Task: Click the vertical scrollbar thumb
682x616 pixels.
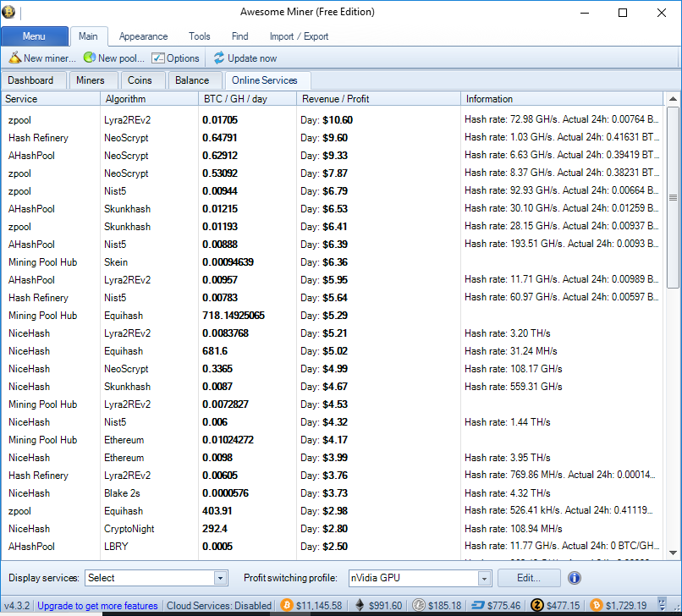Action: [x=673, y=198]
